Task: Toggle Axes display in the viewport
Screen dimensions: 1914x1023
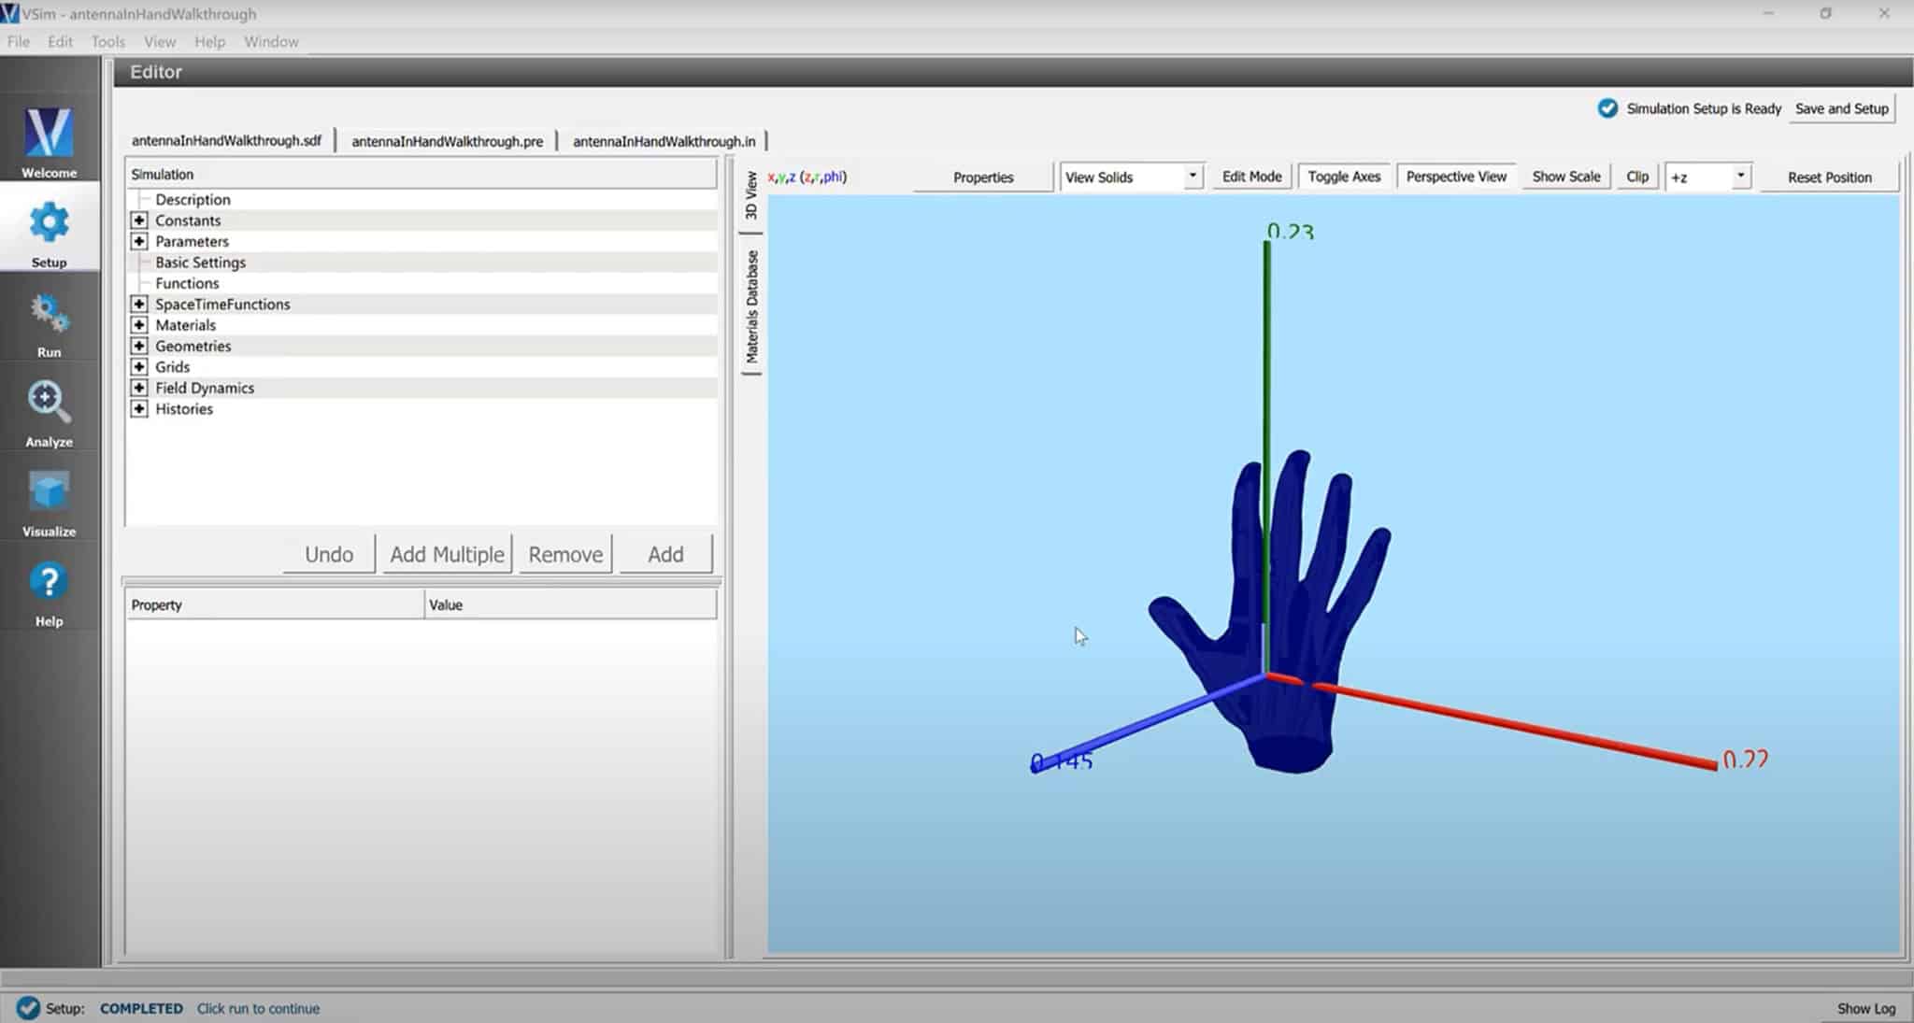Action: pyautogui.click(x=1344, y=176)
